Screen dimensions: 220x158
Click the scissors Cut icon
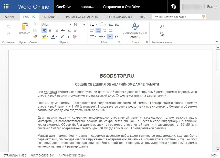click(35, 24)
